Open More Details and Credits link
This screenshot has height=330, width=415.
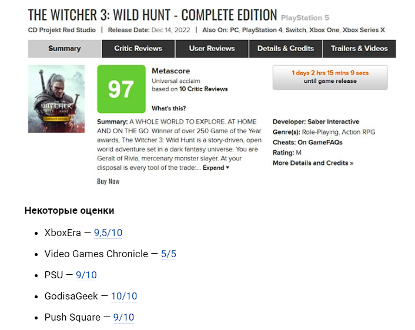[x=313, y=163]
